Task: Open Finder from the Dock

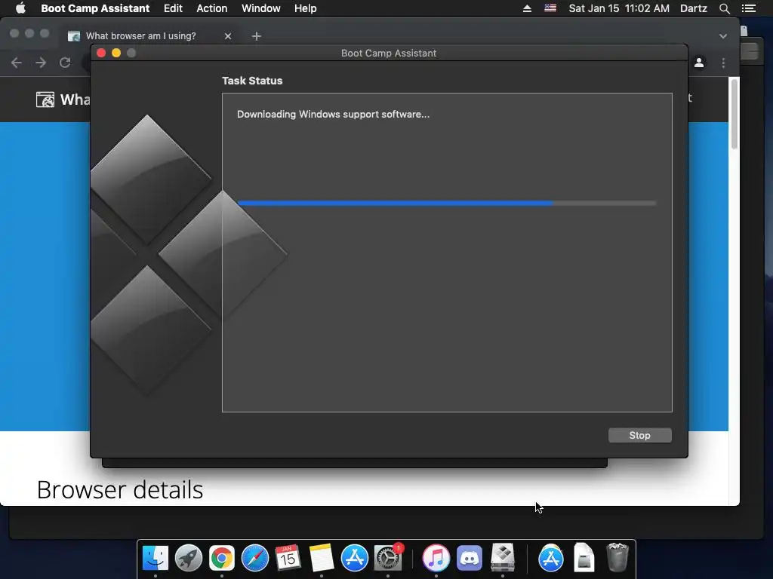Action: [x=156, y=558]
